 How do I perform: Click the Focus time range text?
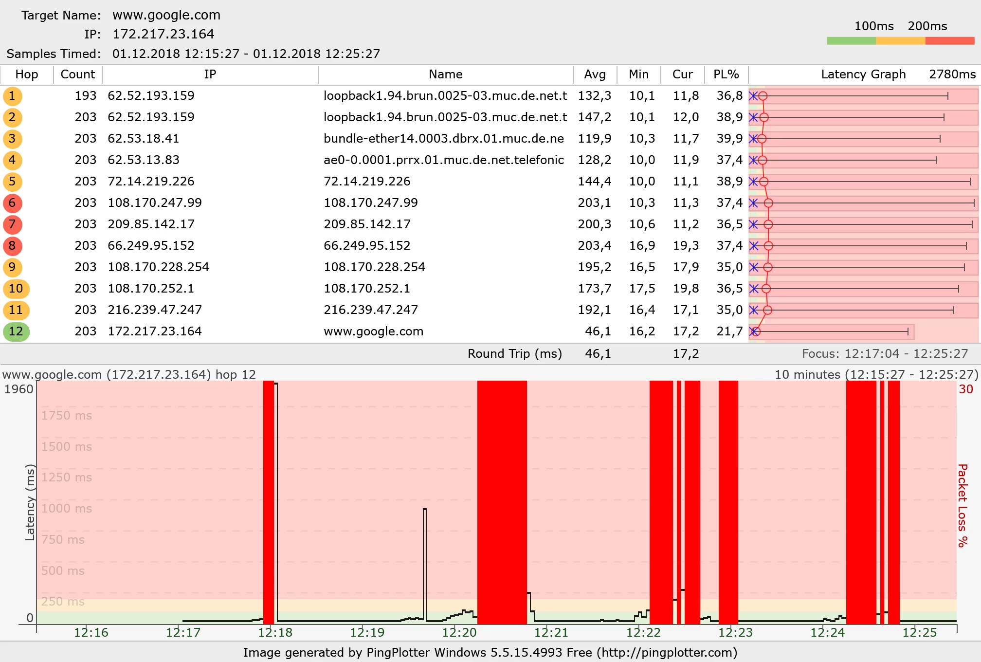885,354
